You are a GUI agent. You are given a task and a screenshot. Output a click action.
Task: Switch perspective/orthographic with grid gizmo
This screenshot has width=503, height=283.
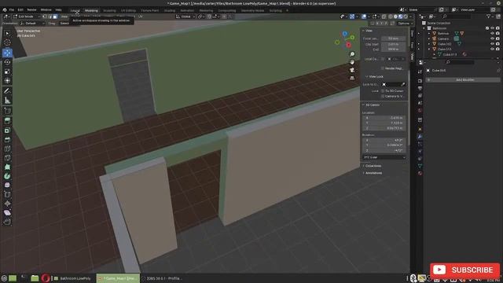(352, 78)
